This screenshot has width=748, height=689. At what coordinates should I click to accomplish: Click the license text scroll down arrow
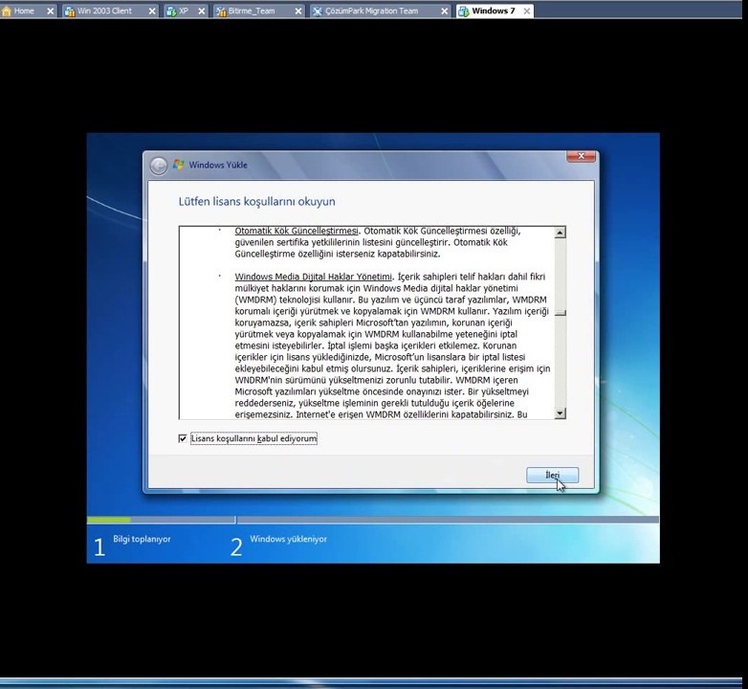coord(561,413)
